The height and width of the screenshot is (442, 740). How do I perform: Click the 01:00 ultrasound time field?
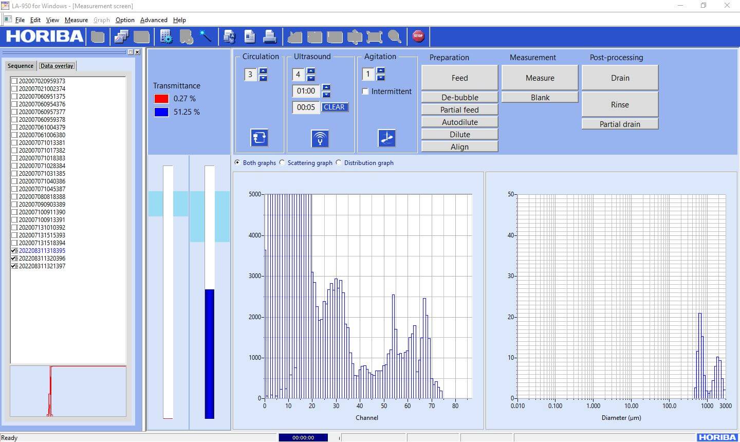(x=306, y=91)
